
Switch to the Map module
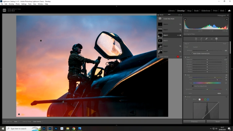[x=189, y=11]
